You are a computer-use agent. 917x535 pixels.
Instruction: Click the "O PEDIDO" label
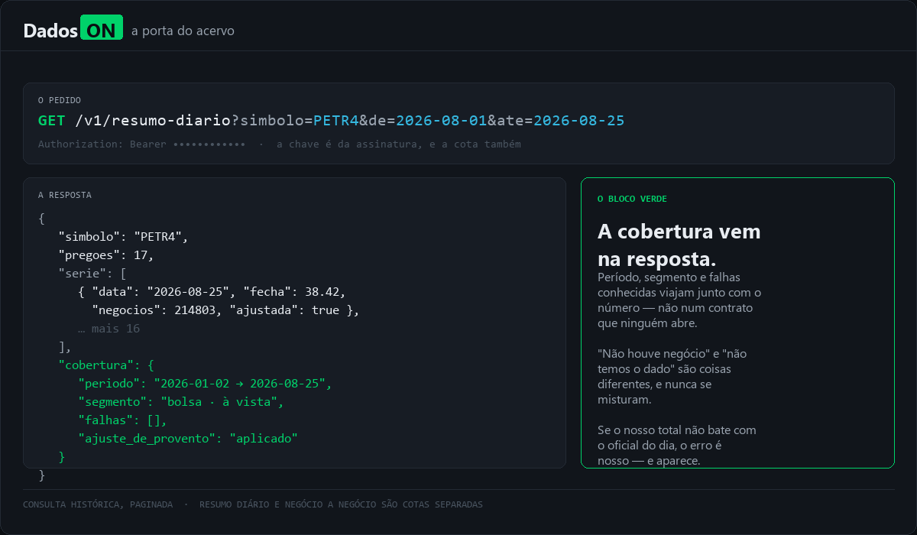click(60, 100)
